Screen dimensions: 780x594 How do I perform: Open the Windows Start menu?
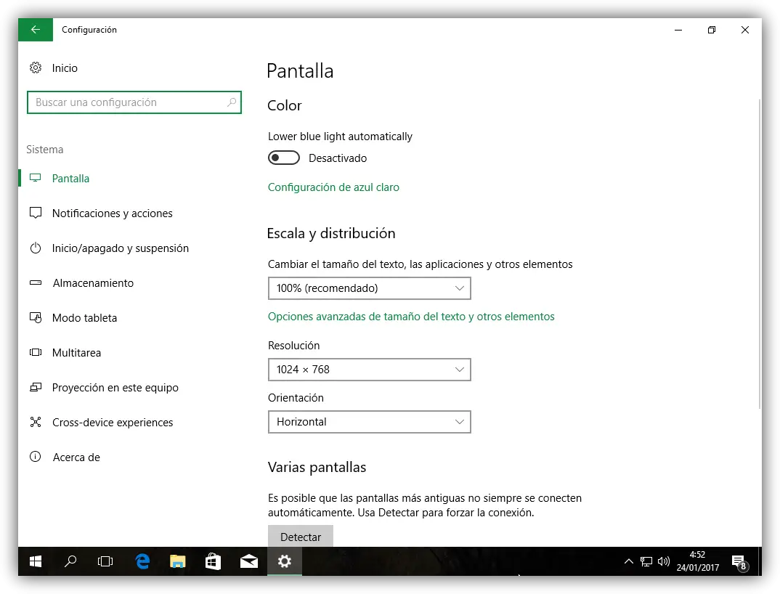pos(36,561)
